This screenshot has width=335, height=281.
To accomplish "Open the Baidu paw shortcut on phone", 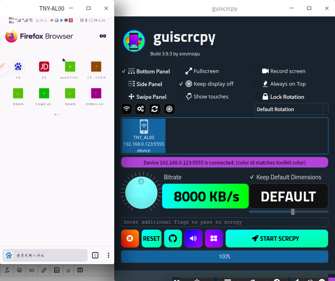I will (x=18, y=66).
